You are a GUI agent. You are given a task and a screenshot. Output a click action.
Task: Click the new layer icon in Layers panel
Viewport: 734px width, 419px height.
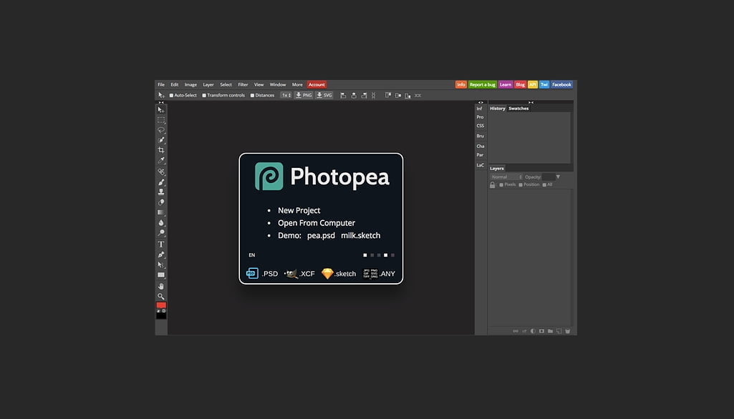pyautogui.click(x=559, y=331)
